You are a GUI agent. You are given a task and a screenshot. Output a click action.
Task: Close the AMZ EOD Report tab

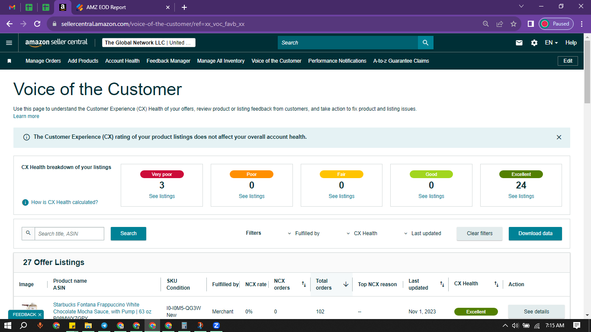[168, 7]
